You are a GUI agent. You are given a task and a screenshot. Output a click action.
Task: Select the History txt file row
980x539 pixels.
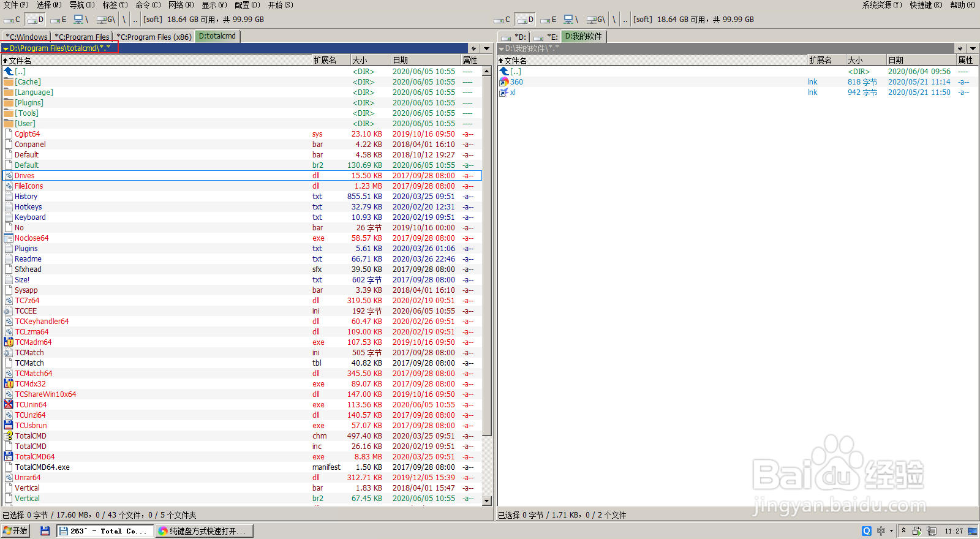tap(242, 197)
